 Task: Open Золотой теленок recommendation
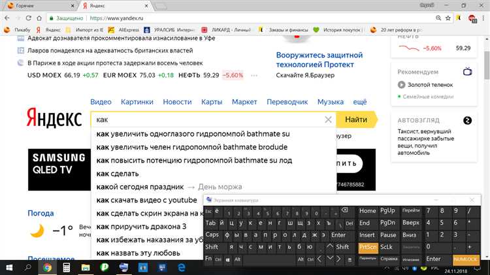(430, 85)
